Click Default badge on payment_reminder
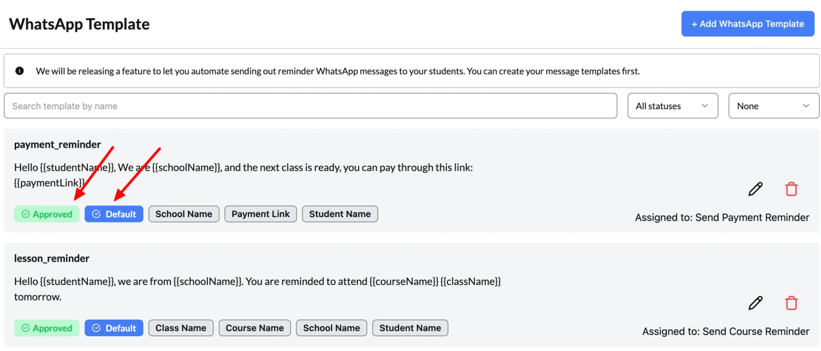This screenshot has width=821, height=351. [114, 214]
